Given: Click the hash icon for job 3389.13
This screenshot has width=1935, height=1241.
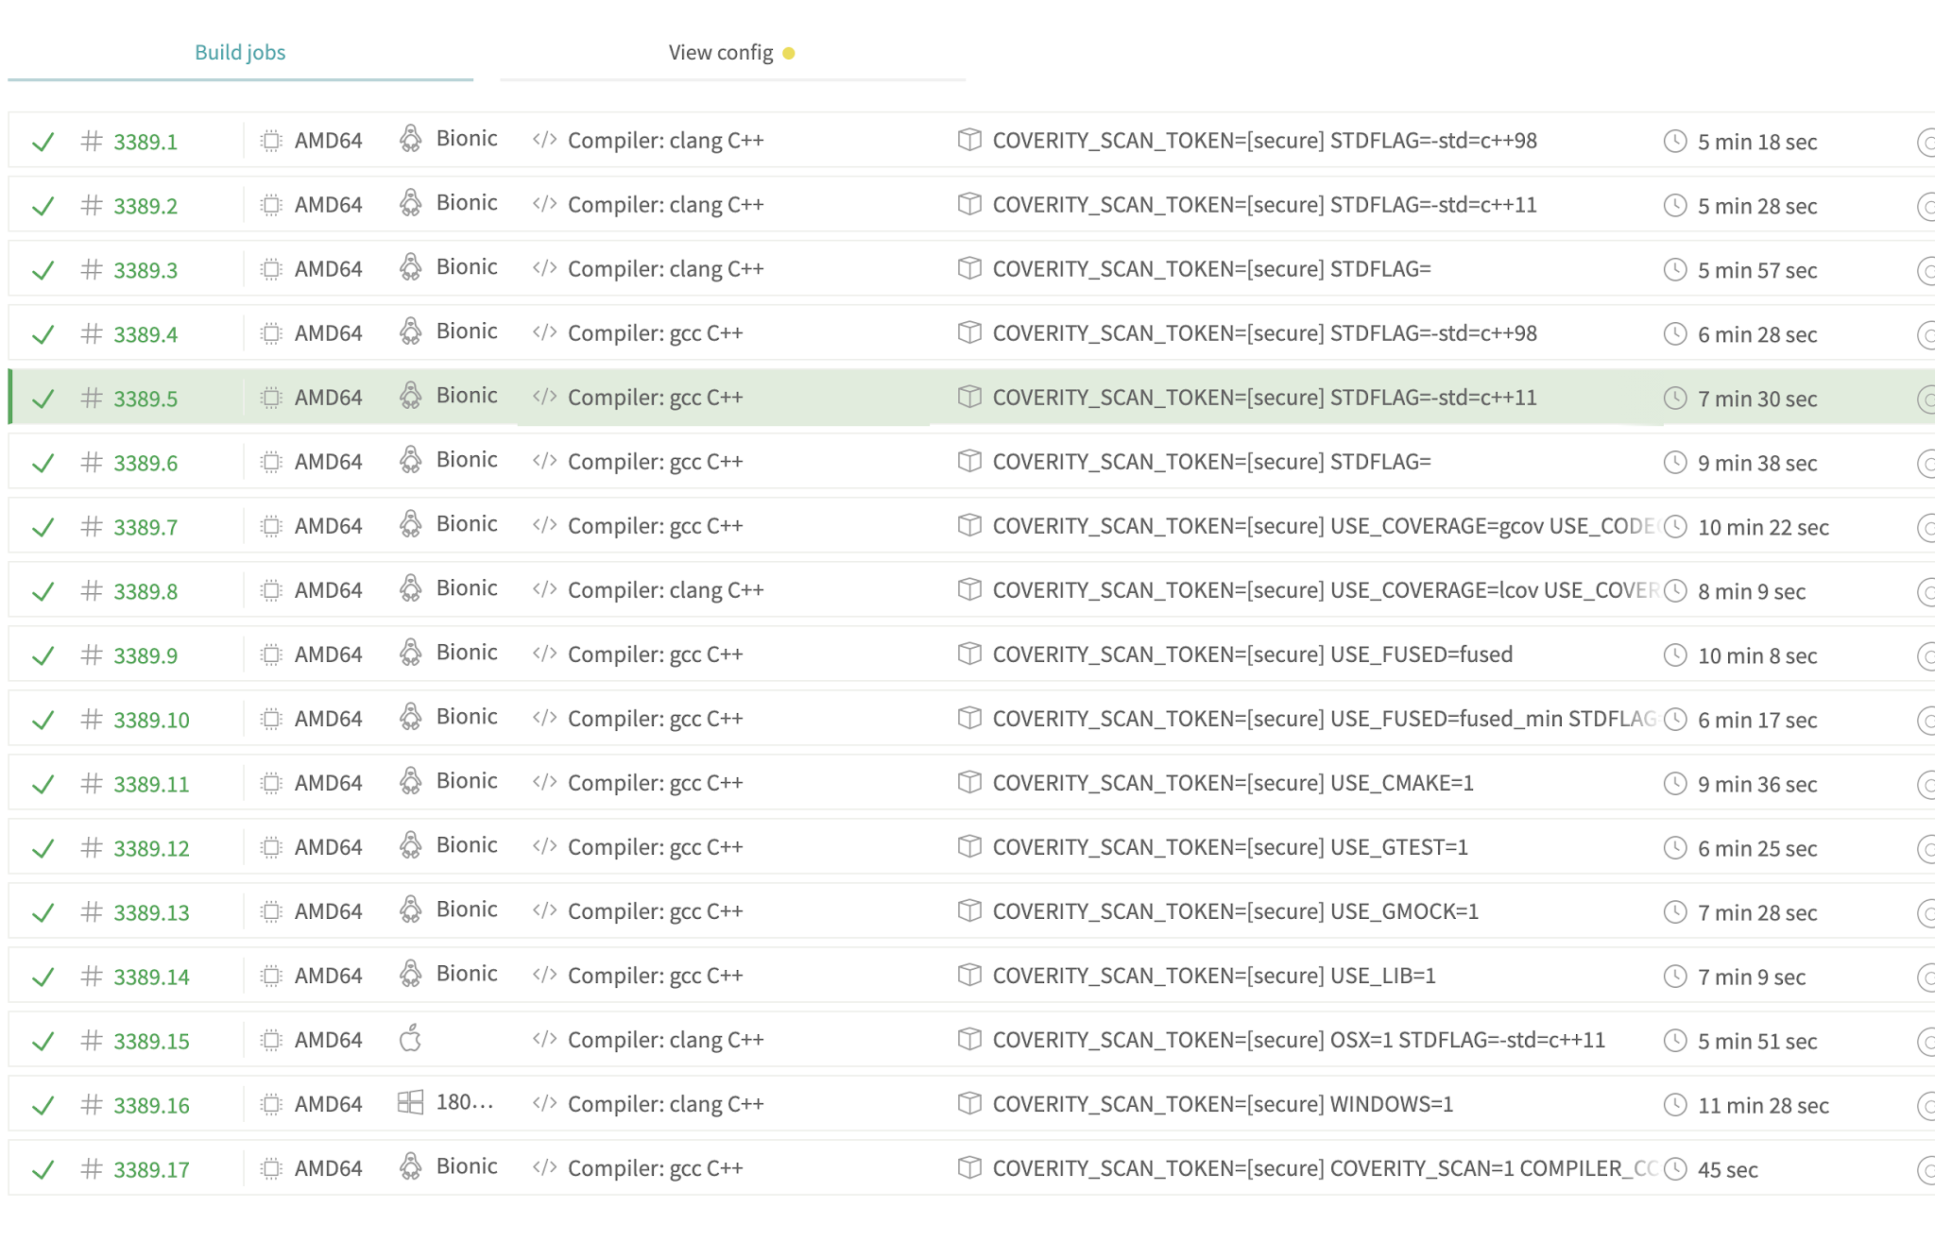Looking at the screenshot, I should [x=91, y=911].
